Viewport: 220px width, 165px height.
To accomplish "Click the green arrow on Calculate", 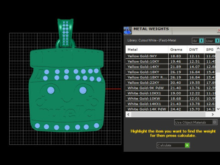I will [187, 145].
